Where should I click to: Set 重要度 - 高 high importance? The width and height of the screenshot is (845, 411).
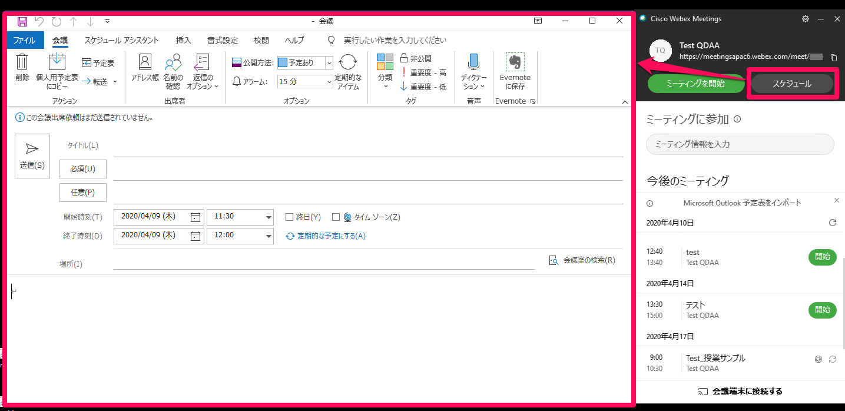(x=423, y=72)
